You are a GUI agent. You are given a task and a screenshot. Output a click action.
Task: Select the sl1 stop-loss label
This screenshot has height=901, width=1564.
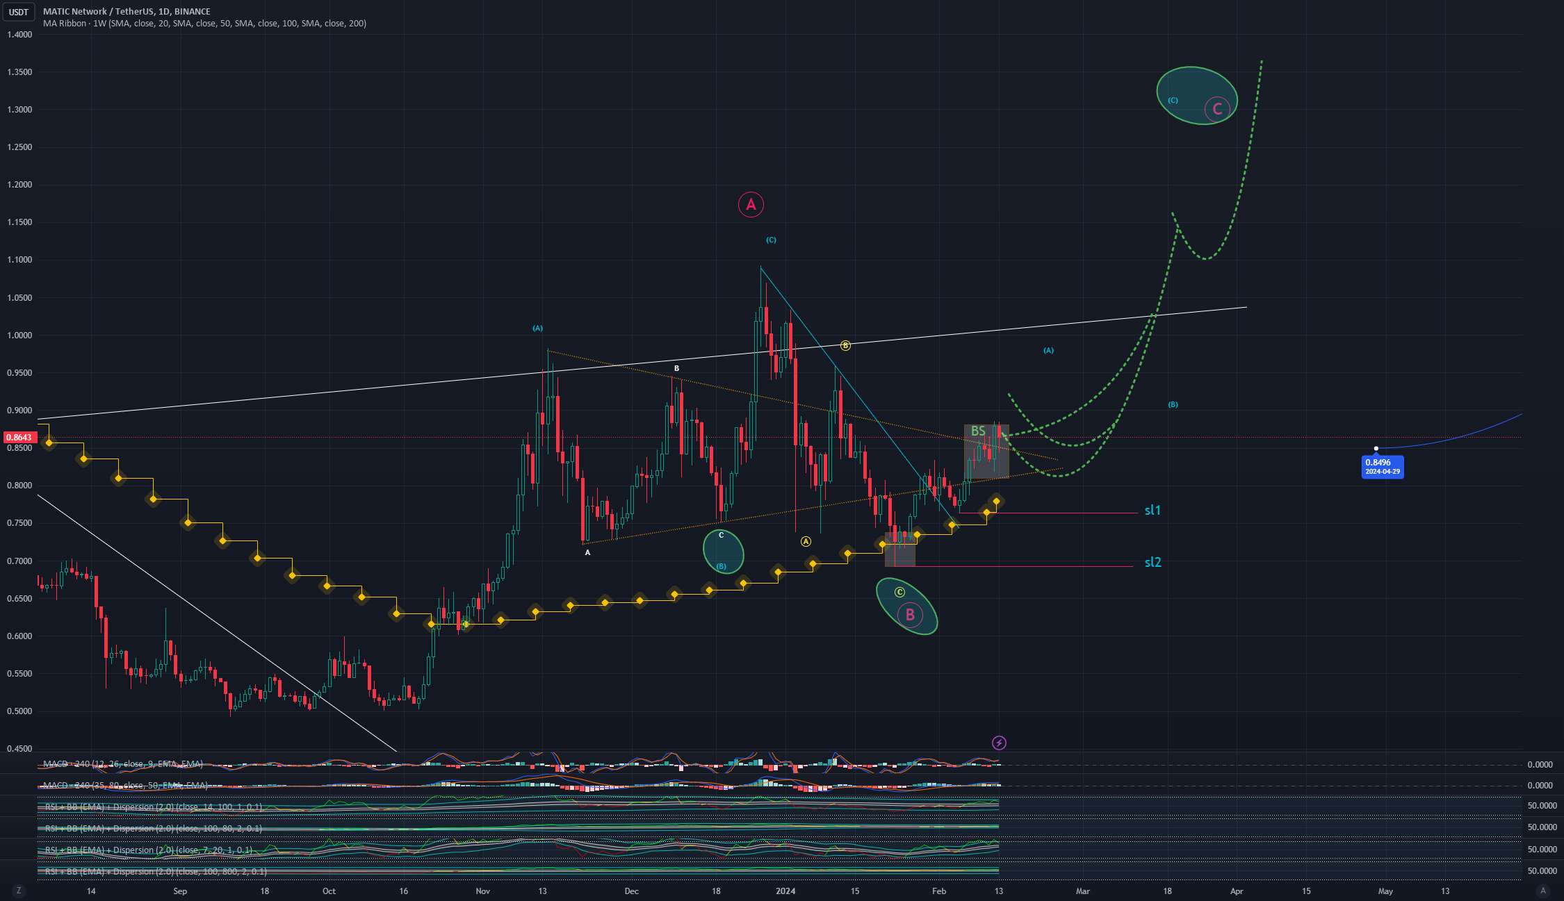(x=1152, y=511)
